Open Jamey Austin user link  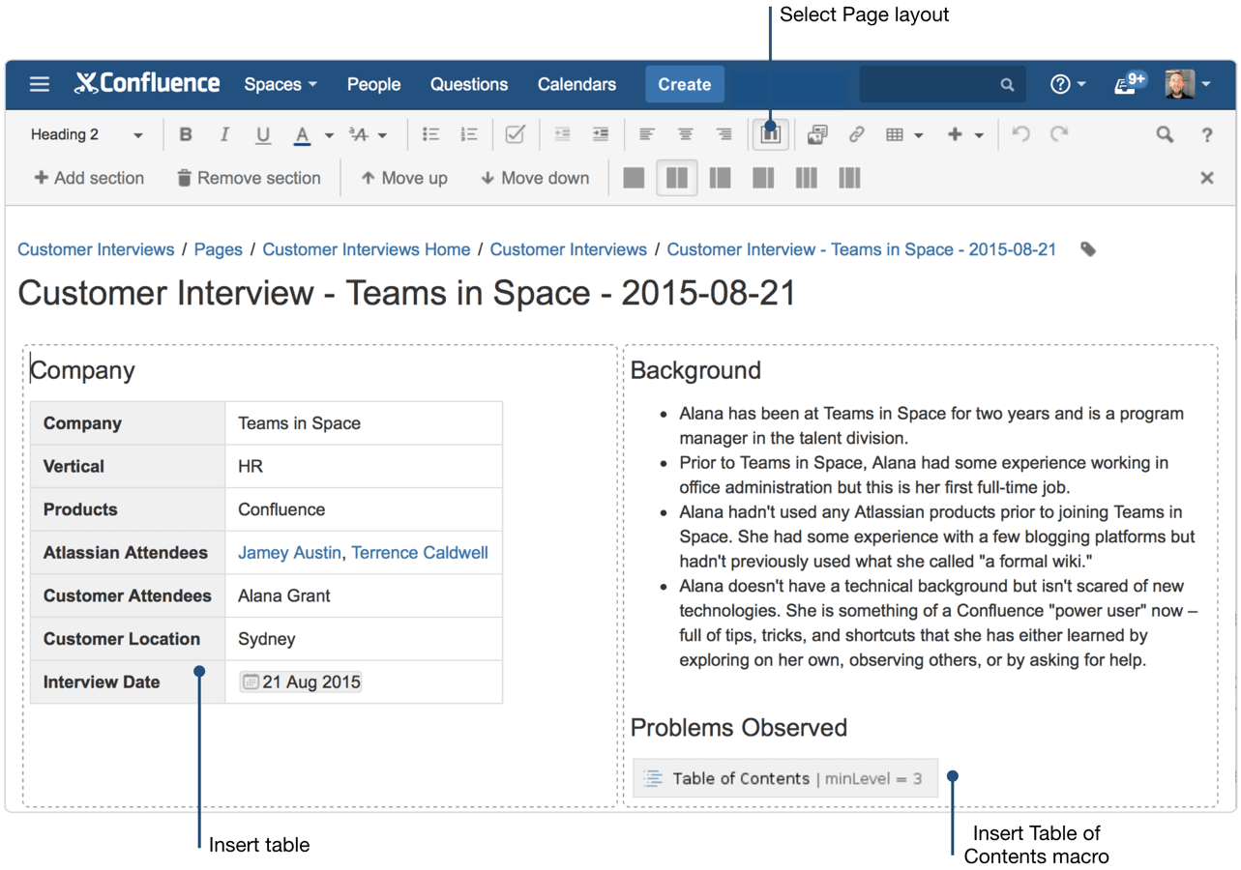click(289, 553)
